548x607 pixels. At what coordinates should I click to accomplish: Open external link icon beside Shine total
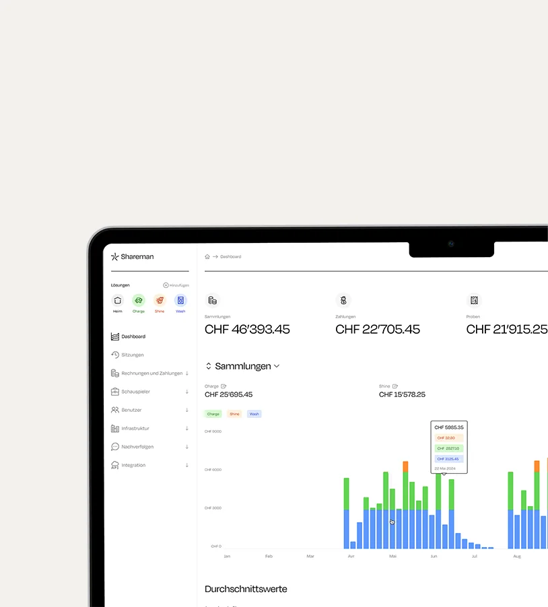395,386
